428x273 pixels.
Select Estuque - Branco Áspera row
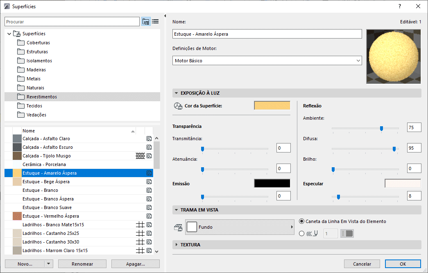pyautogui.click(x=79, y=199)
